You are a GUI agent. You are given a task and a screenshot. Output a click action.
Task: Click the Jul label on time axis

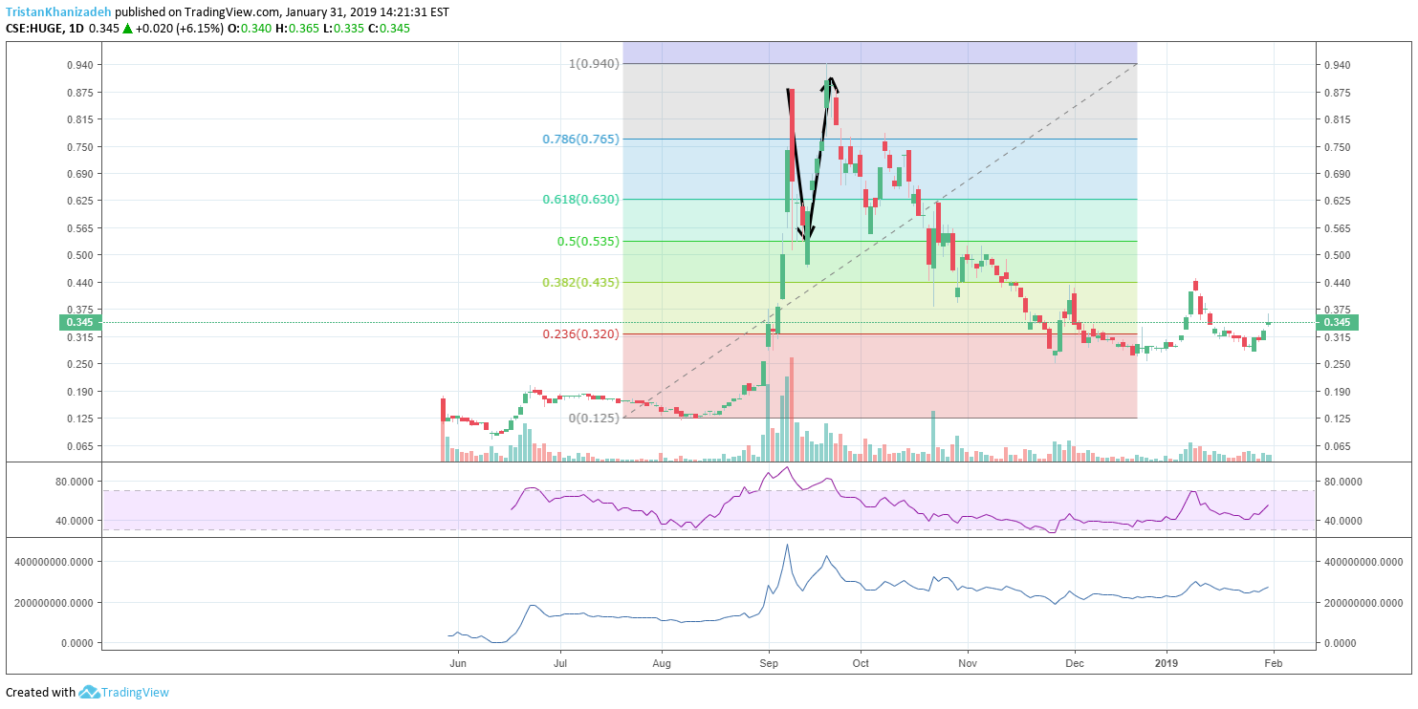(561, 661)
